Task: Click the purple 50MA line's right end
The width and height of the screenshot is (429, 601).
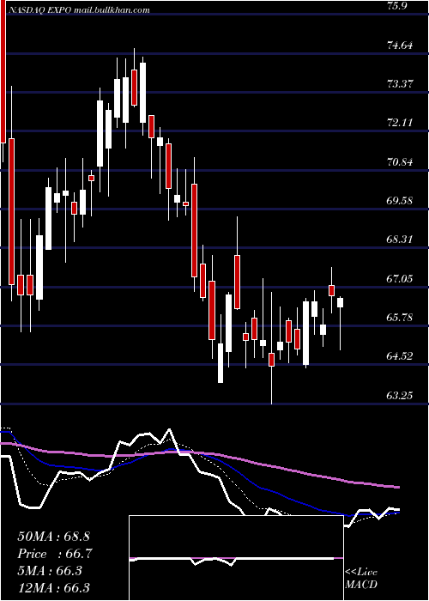Action: coord(398,487)
